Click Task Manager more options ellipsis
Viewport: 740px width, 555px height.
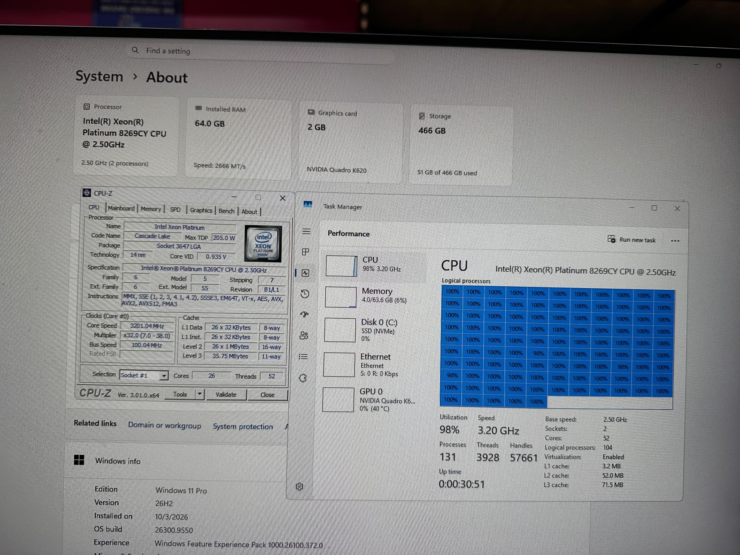(675, 241)
